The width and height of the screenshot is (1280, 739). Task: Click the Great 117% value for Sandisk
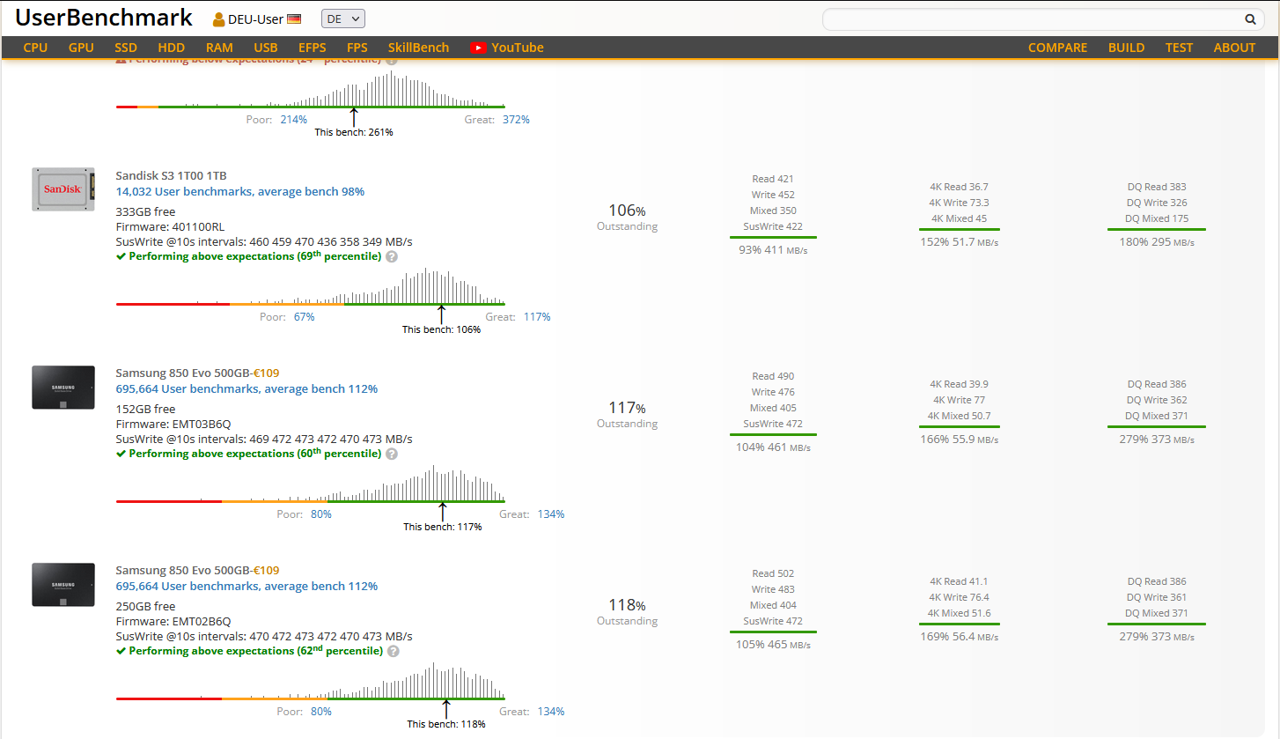pos(537,317)
